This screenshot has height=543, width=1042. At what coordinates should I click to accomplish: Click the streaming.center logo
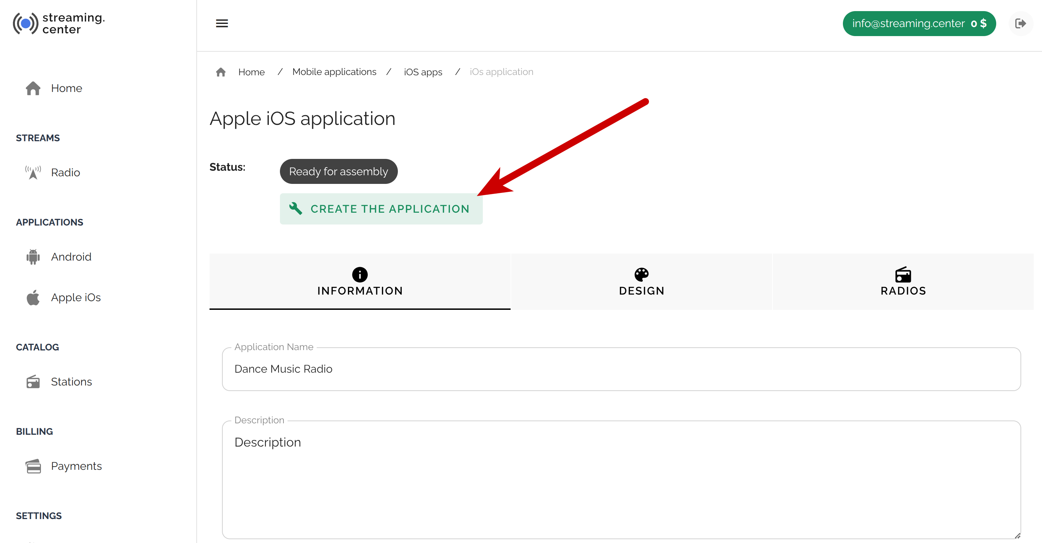pos(59,24)
